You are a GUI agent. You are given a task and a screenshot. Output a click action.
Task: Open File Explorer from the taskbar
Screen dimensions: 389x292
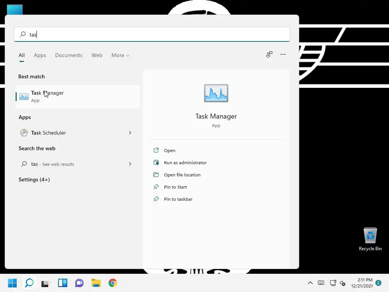(x=96, y=283)
